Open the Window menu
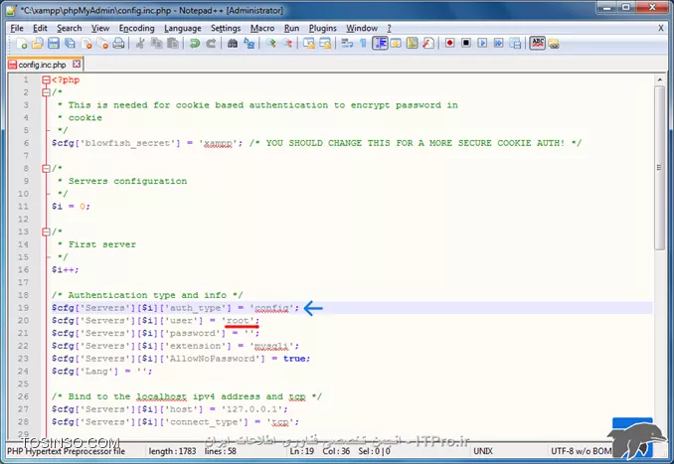 point(362,29)
